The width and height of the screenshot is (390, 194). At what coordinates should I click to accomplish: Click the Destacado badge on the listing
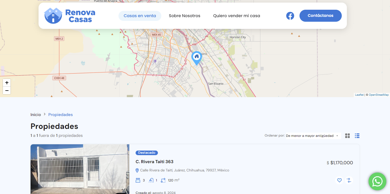pos(147,153)
